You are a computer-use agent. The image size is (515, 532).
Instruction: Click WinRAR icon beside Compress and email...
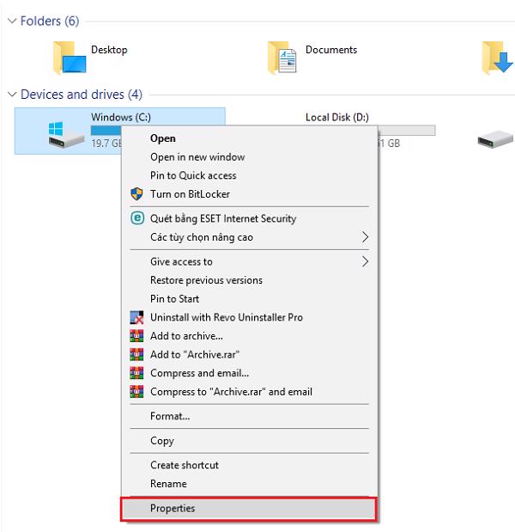coord(136,373)
